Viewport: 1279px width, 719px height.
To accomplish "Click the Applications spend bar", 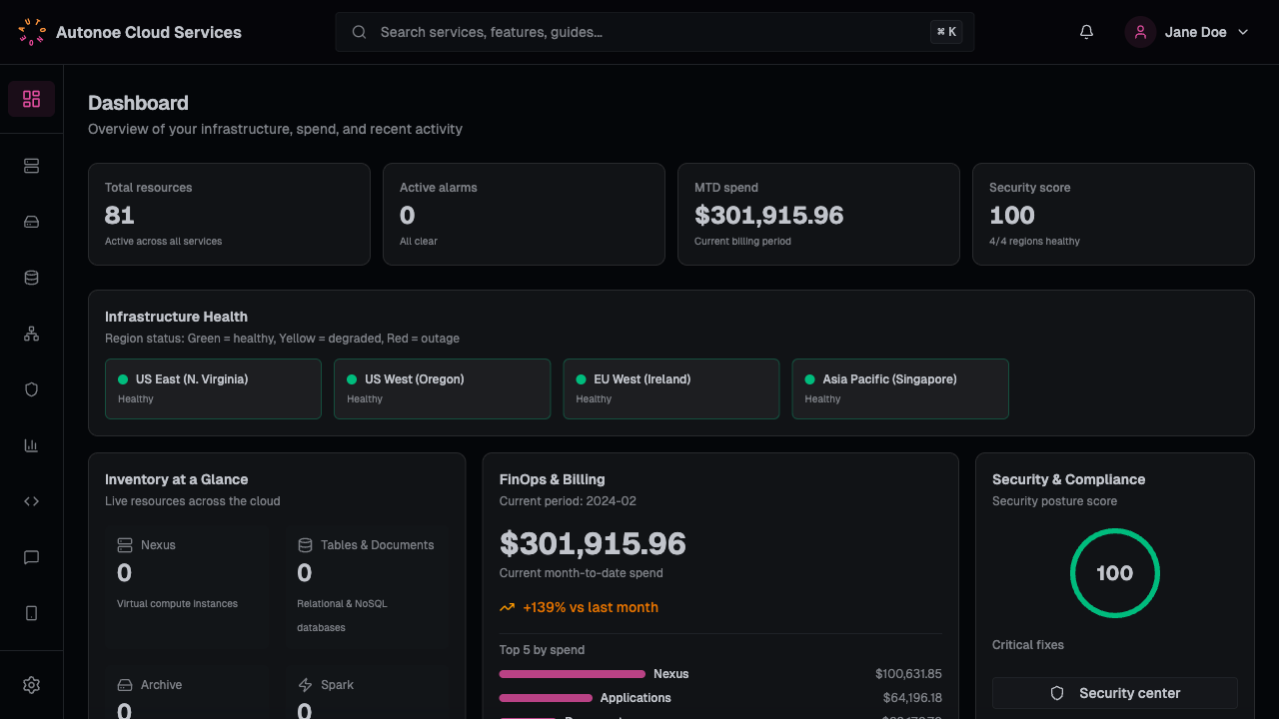I will (546, 698).
